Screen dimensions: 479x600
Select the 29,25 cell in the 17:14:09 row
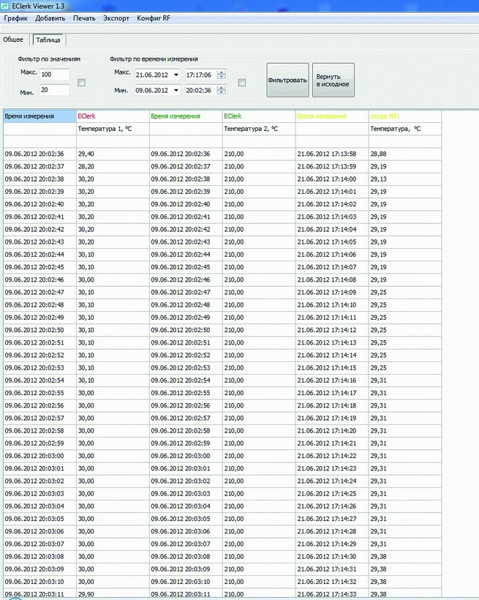[x=405, y=293]
